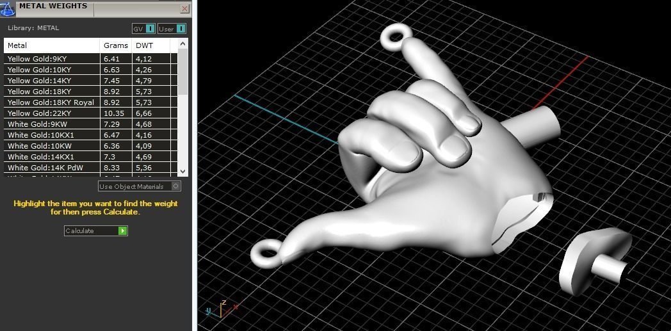The width and height of the screenshot is (671, 331).
Task: Select the Yellow Gold:9KY row
Action: click(90, 59)
